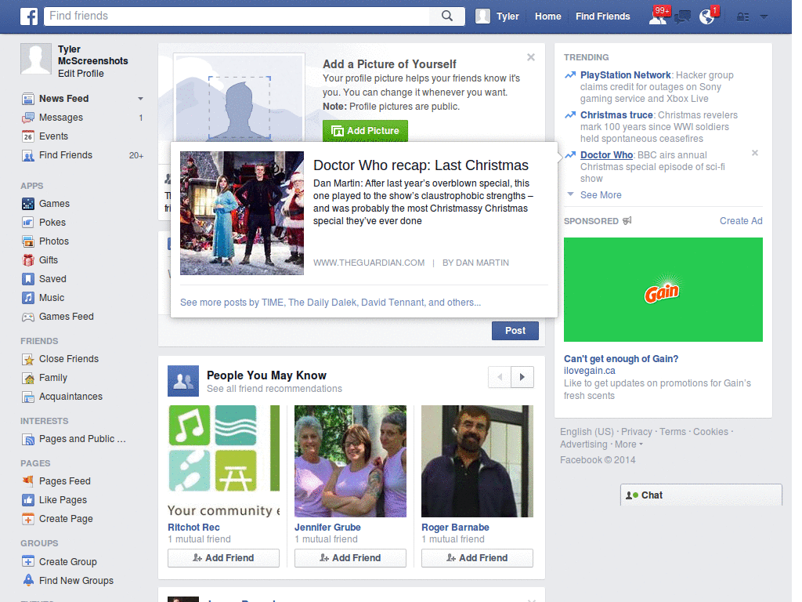Image resolution: width=802 pixels, height=602 pixels.
Task: Open Tyler's profile thumbnail in the top bar
Action: [x=482, y=16]
